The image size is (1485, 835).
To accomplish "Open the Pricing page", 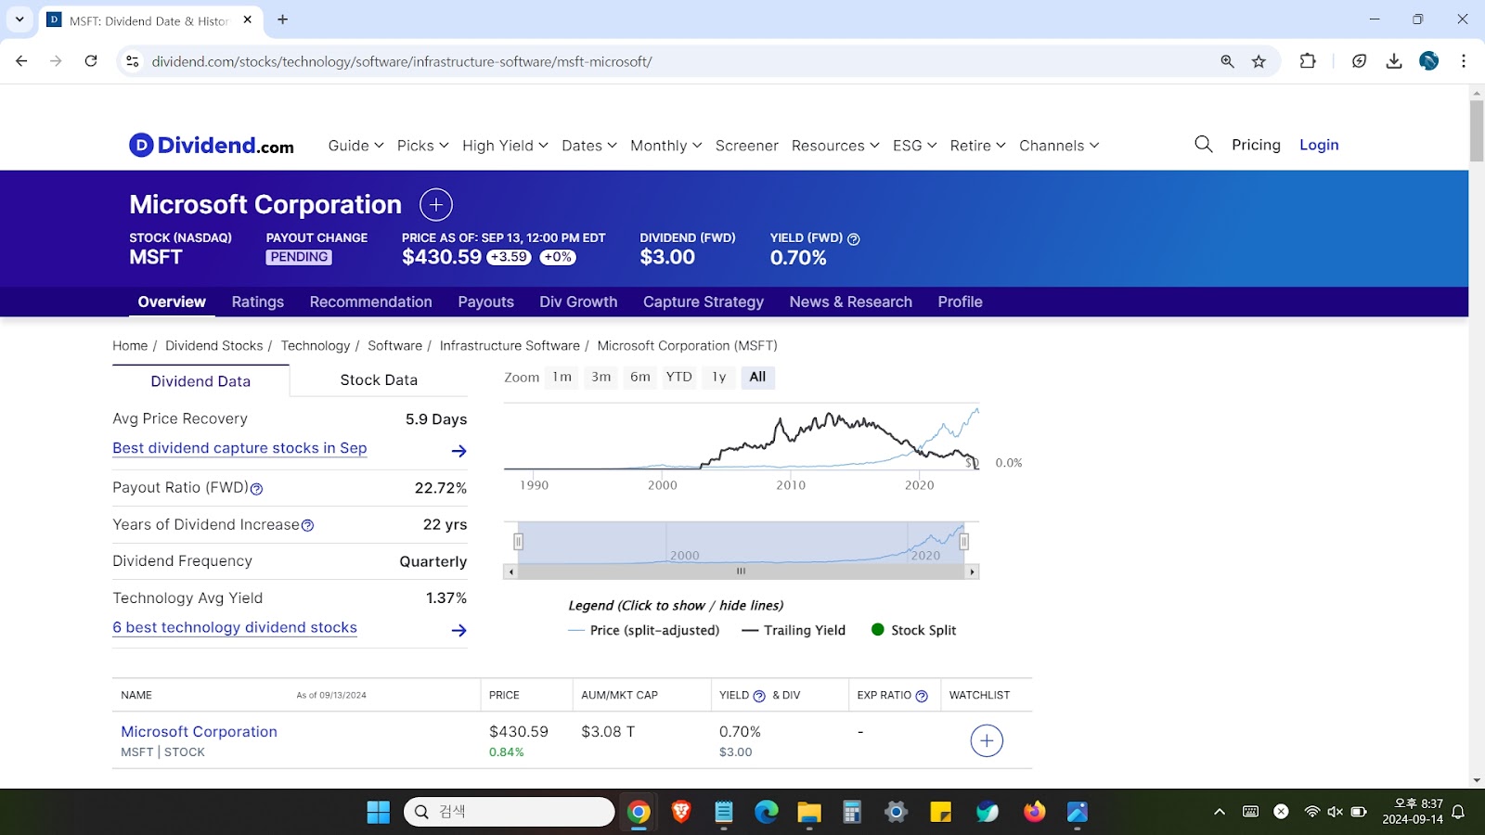I will pyautogui.click(x=1256, y=145).
